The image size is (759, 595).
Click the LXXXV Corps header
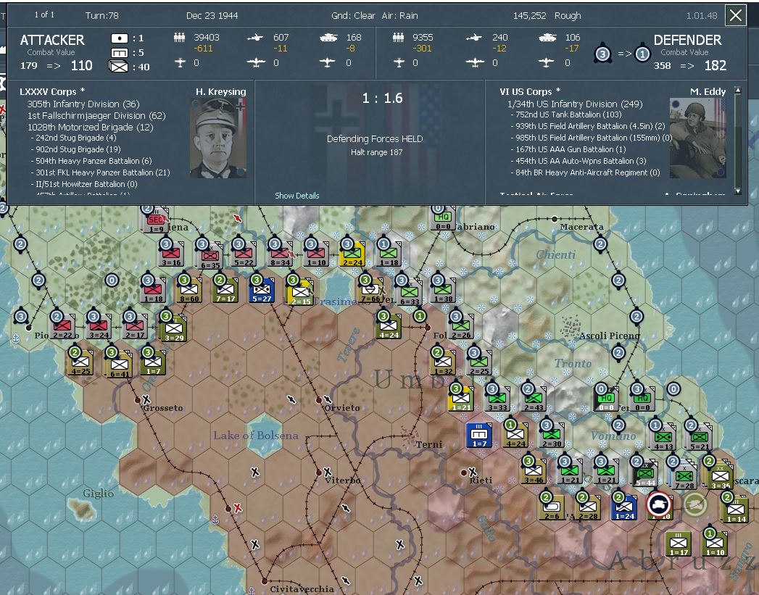click(x=52, y=92)
